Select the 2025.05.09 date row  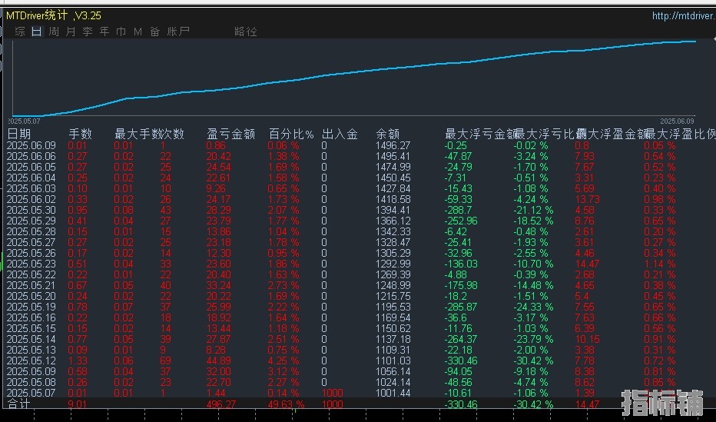click(31, 371)
